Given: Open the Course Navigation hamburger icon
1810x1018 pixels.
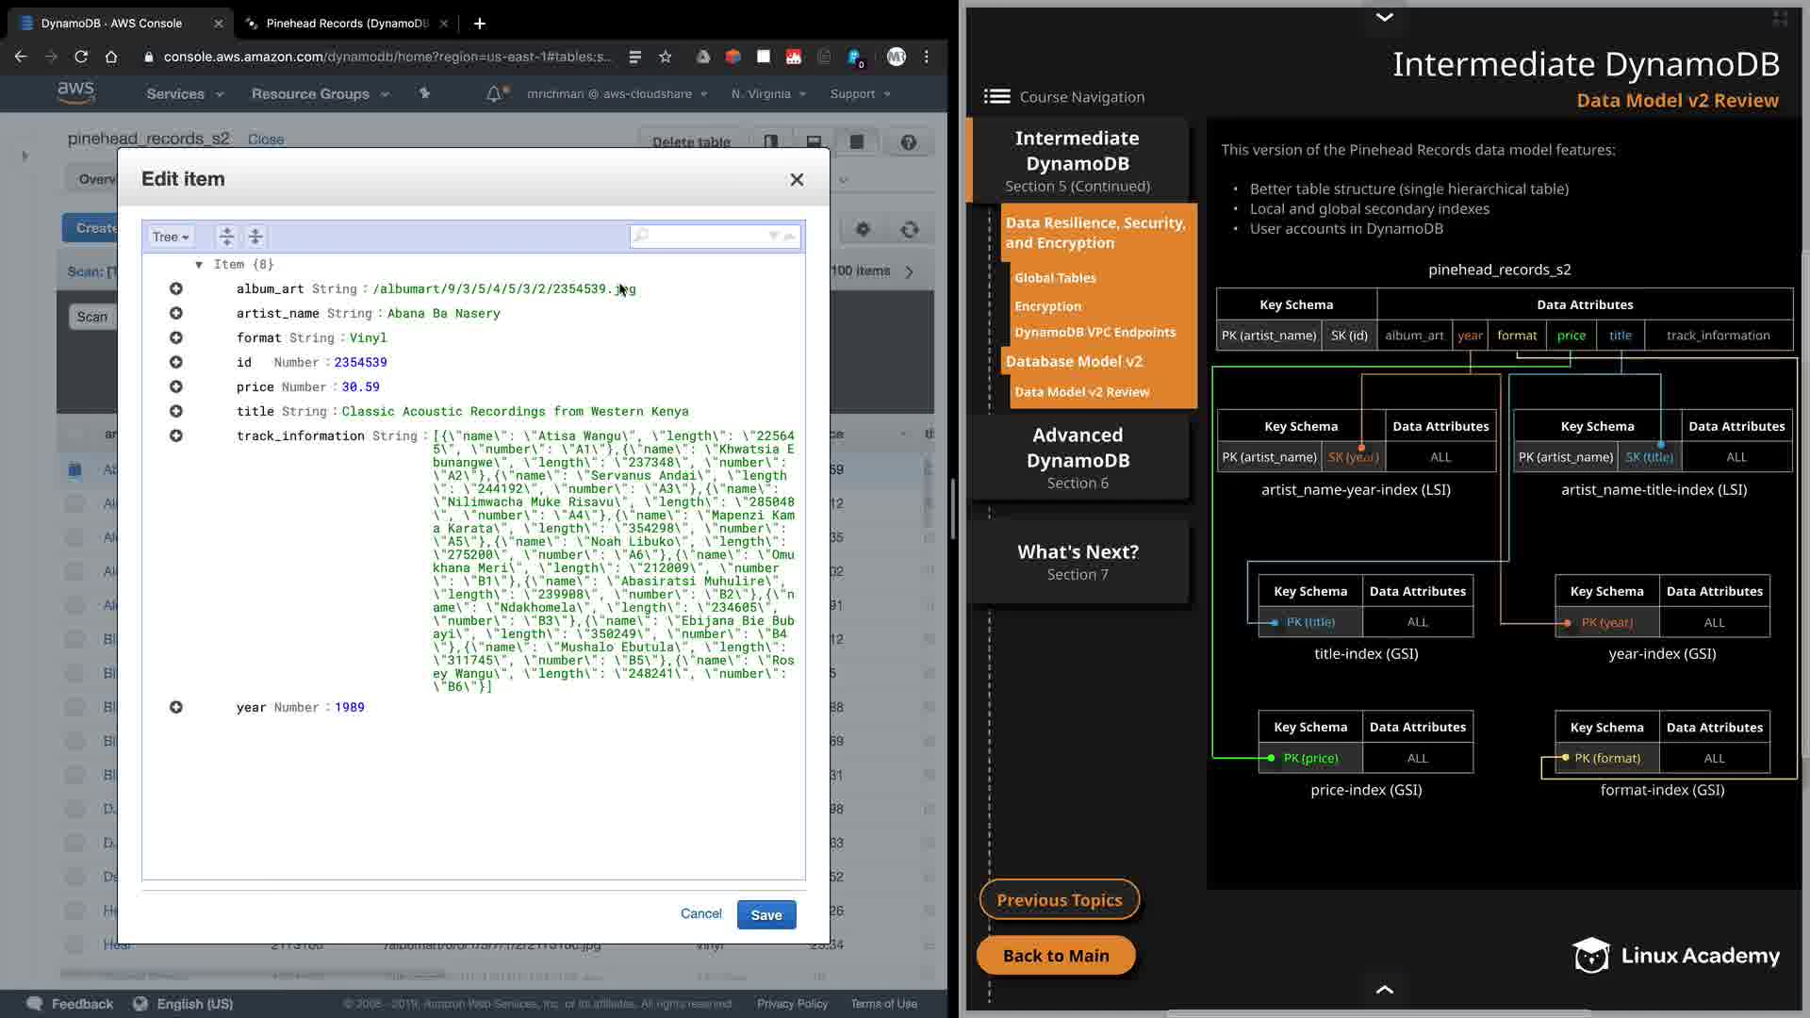Looking at the screenshot, I should [996, 97].
